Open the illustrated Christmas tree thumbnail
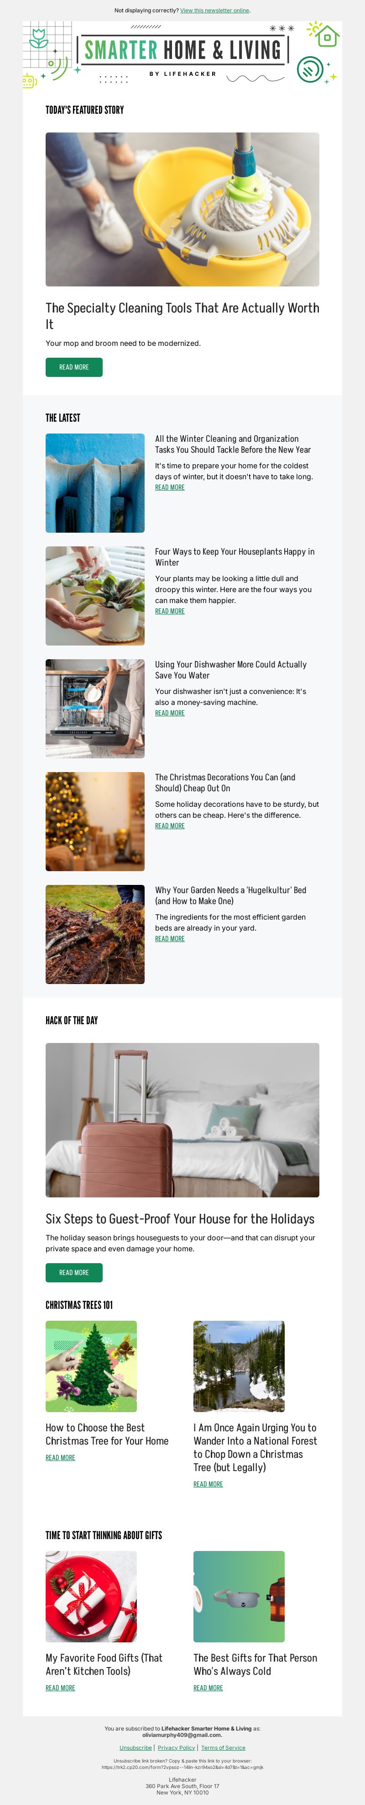This screenshot has width=365, height=1805. coord(91,1366)
